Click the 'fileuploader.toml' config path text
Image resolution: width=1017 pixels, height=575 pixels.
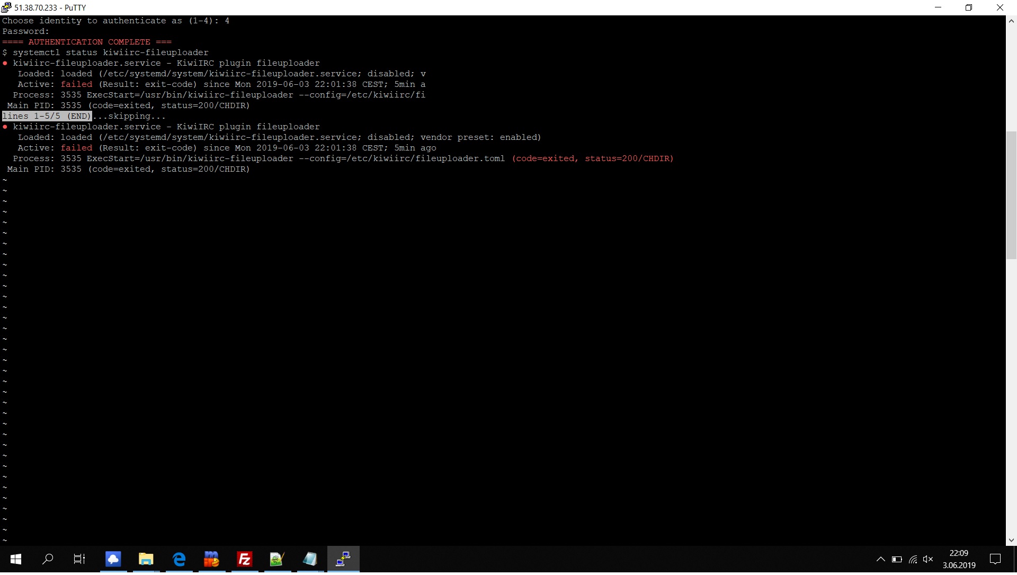click(460, 158)
